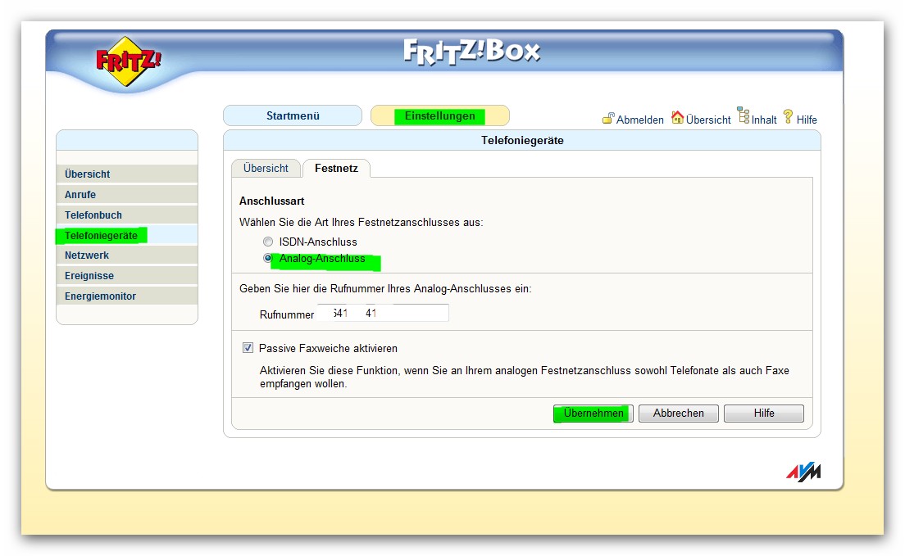Click the FRITZ! logo

tap(128, 61)
